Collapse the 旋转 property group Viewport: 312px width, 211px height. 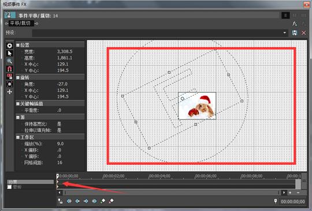pos(18,78)
